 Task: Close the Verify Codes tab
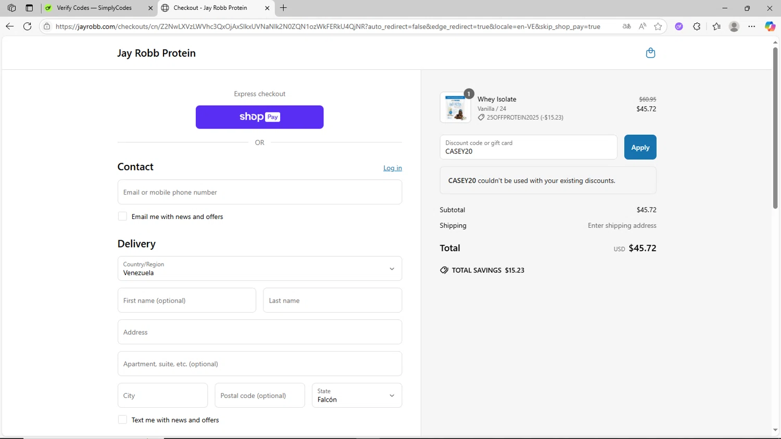(x=150, y=8)
